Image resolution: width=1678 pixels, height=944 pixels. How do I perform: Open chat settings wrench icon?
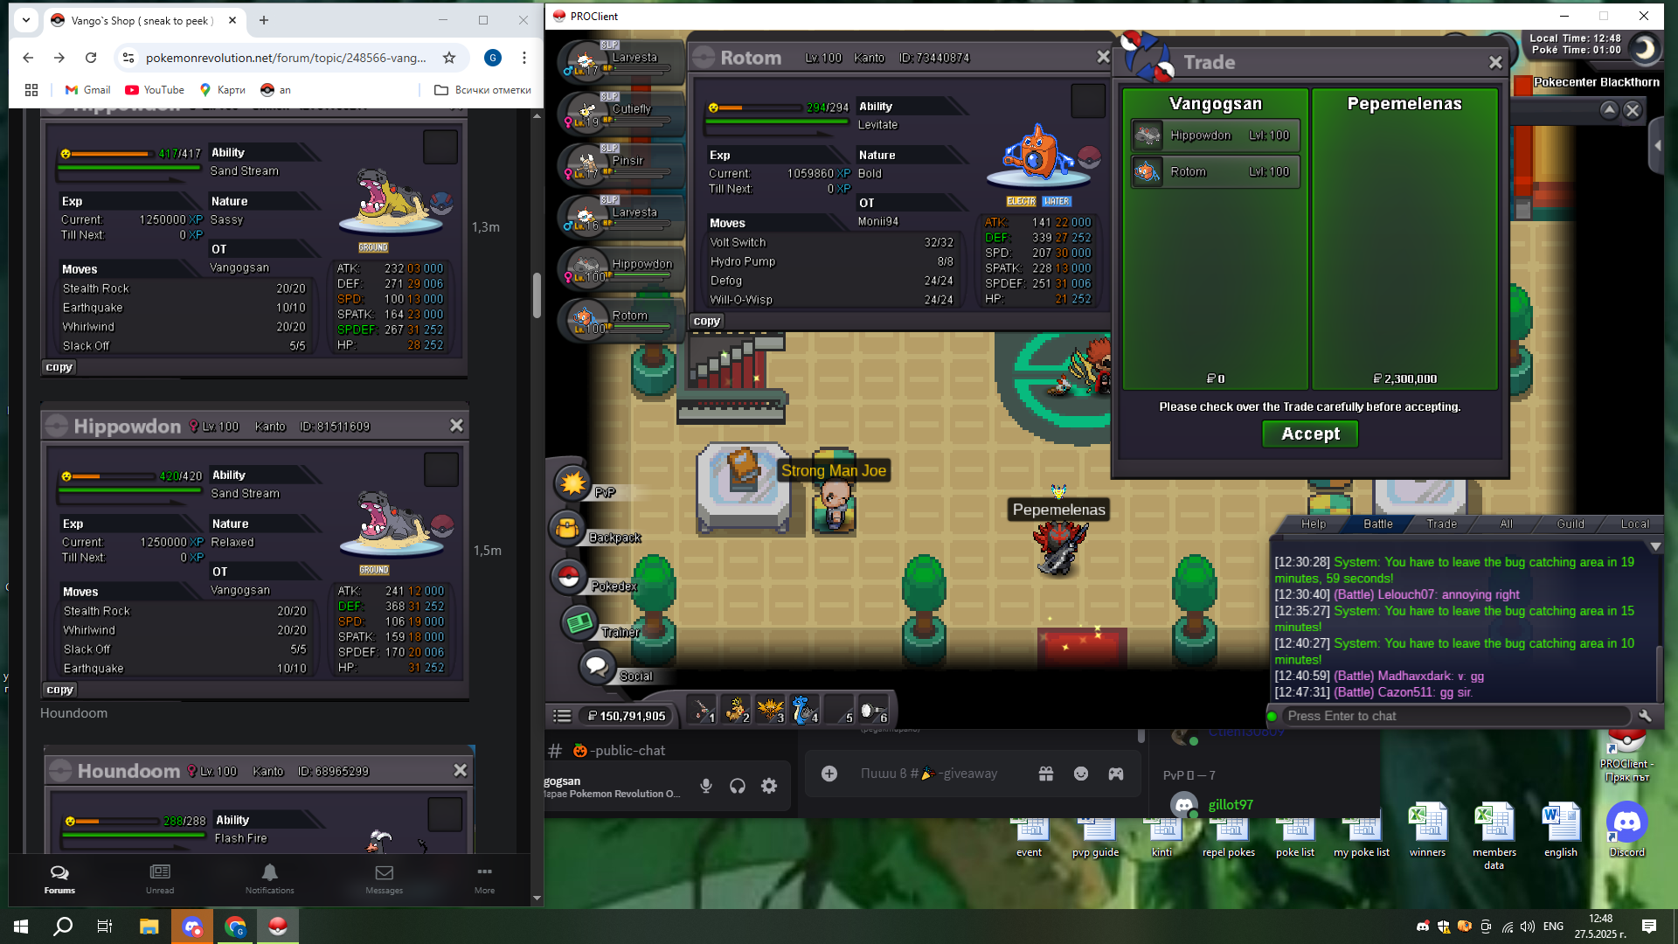(1645, 716)
